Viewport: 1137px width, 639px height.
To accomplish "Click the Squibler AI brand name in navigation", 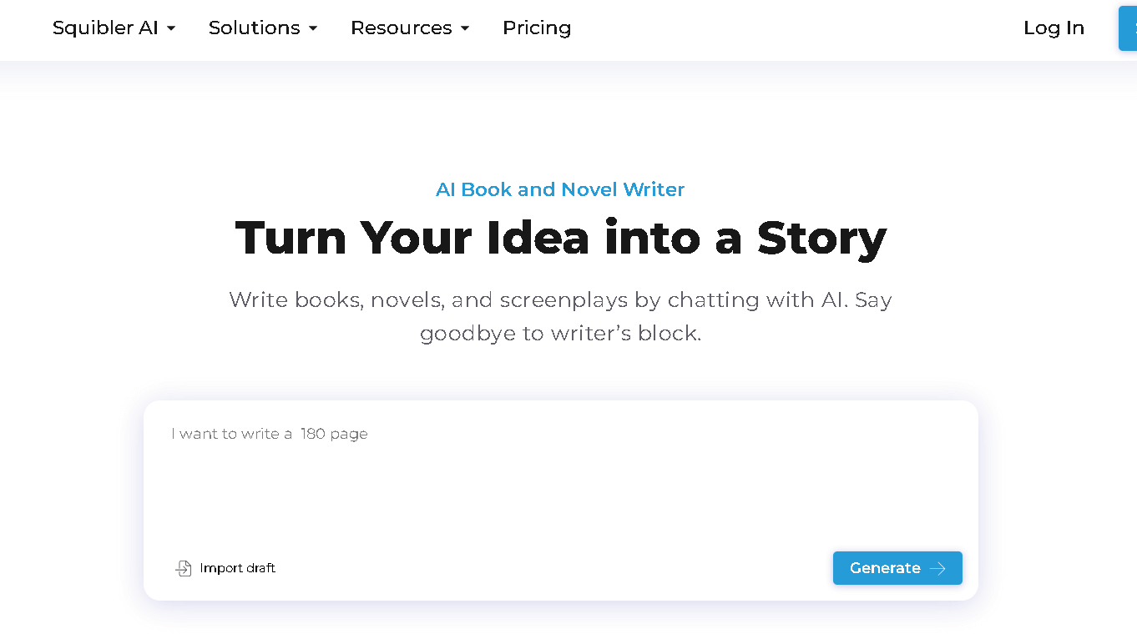I will (106, 28).
